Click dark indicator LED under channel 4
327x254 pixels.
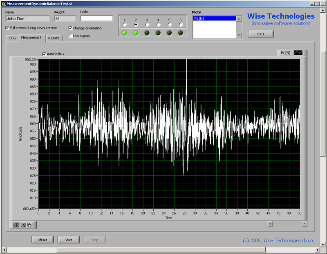tap(158, 33)
